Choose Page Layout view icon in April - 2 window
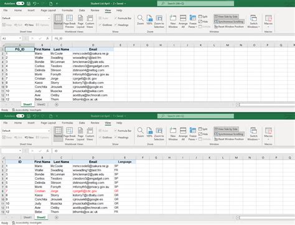 point(80,21)
